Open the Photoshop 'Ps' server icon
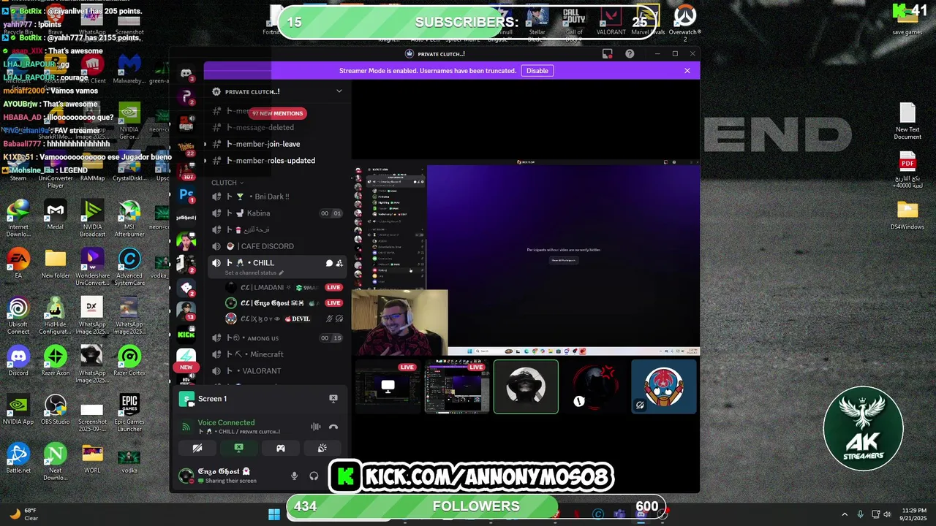The width and height of the screenshot is (936, 526). [x=186, y=194]
